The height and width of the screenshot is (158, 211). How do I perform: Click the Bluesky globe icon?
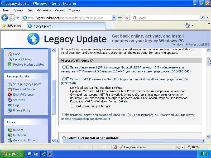(x=10, y=130)
